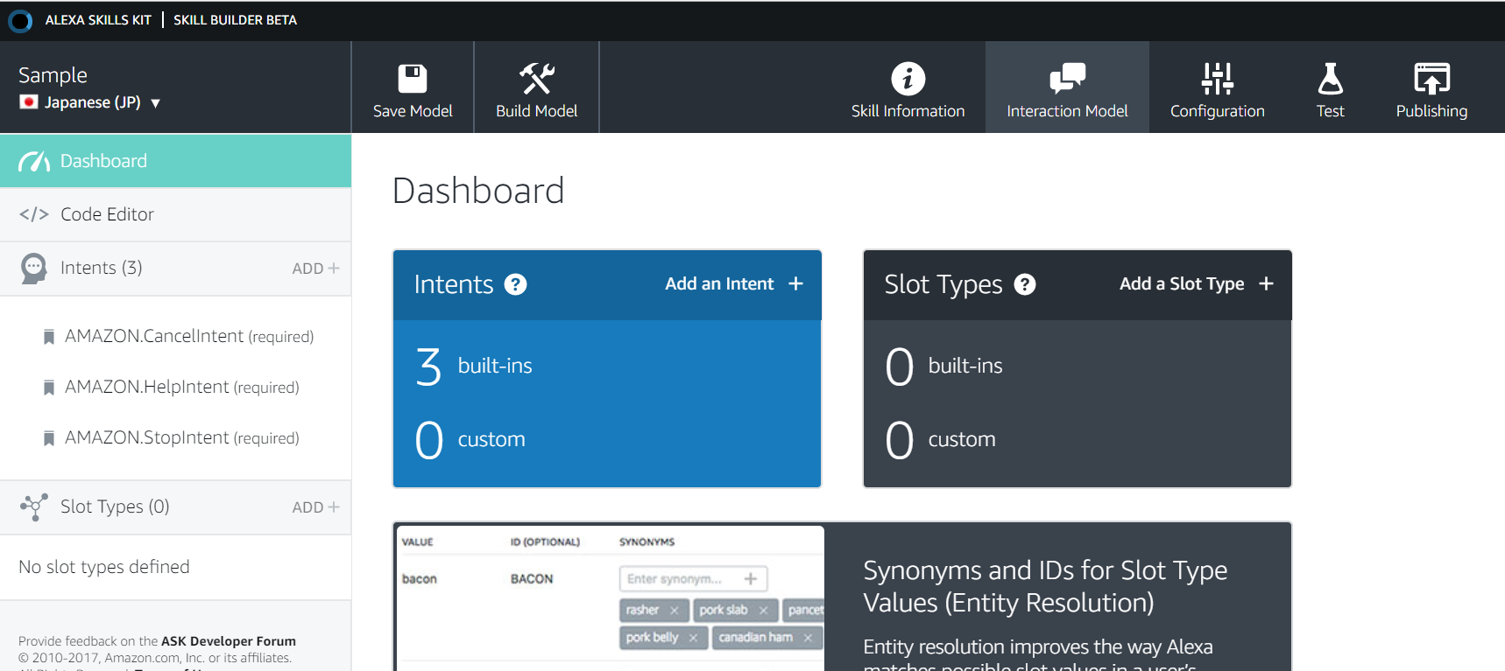This screenshot has height=671, width=1505.
Task: Click the Enter synonym input field
Action: coord(693,578)
